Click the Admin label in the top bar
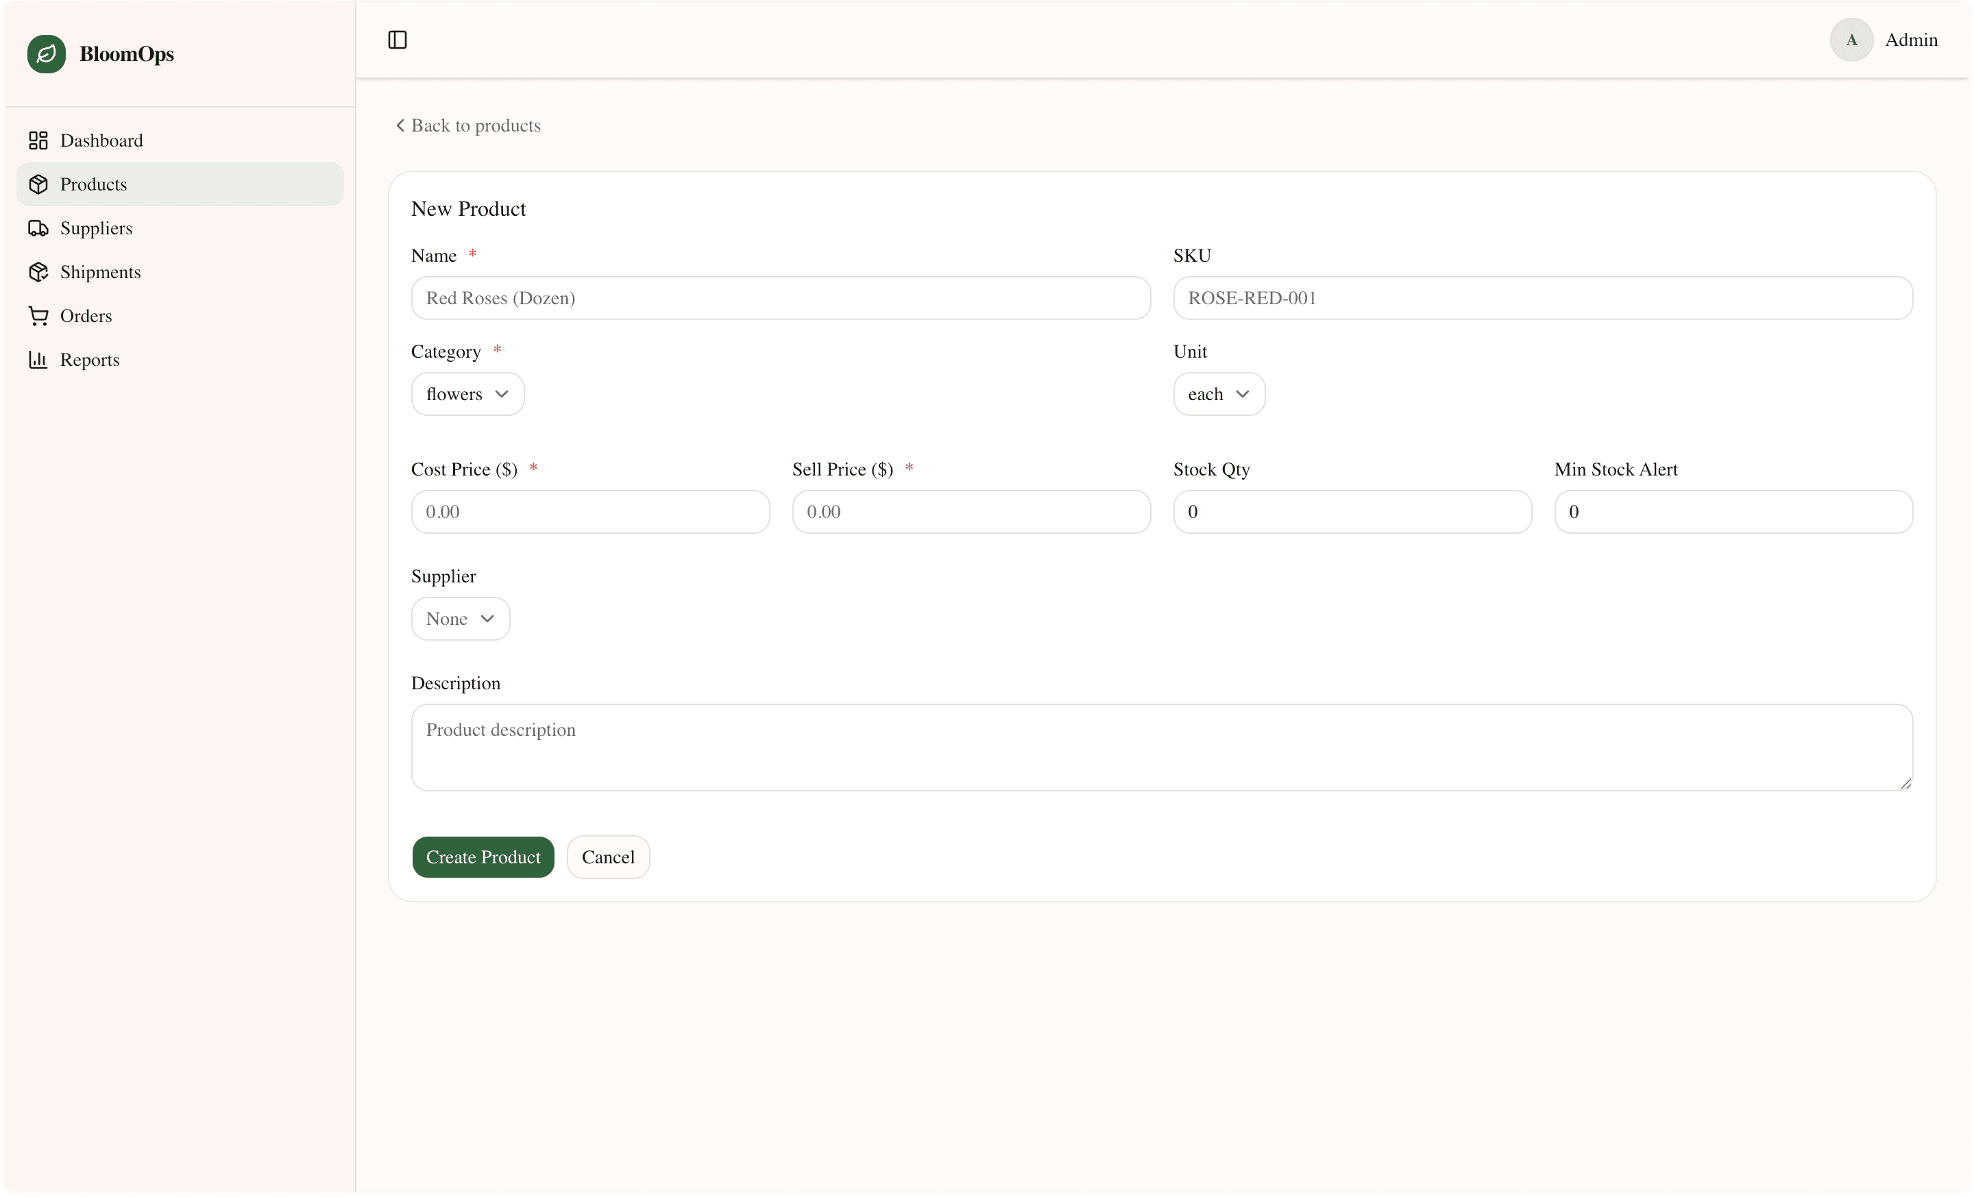The height and width of the screenshot is (1197, 1974). point(1912,39)
